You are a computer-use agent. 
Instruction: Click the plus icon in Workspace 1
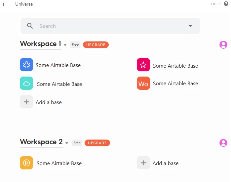coord(26,102)
